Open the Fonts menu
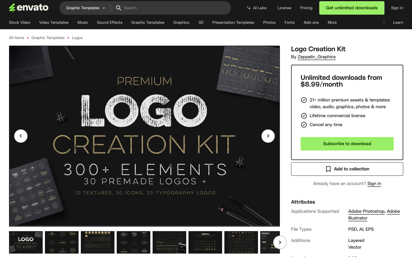Screen dimensions: 412x257 (x=289, y=22)
